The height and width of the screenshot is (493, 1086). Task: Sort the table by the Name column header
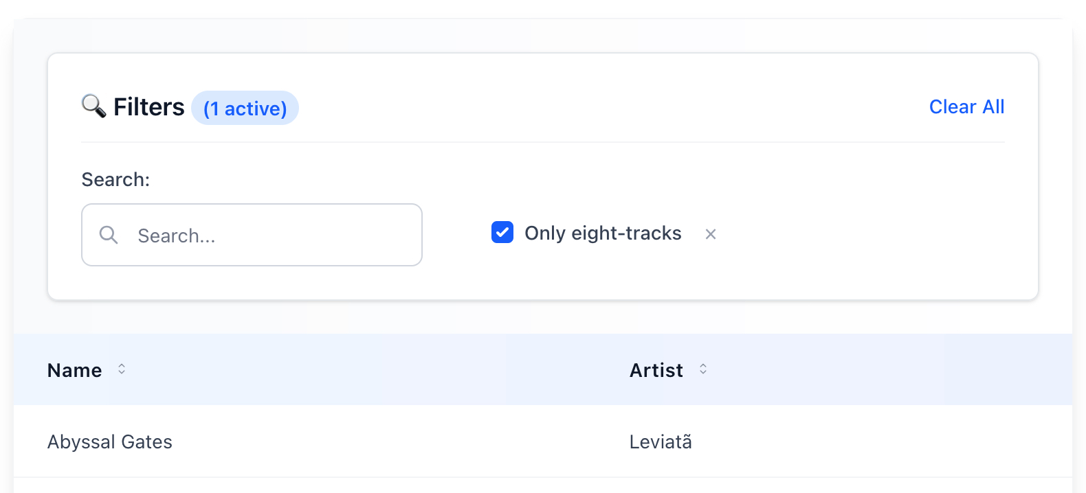click(75, 371)
